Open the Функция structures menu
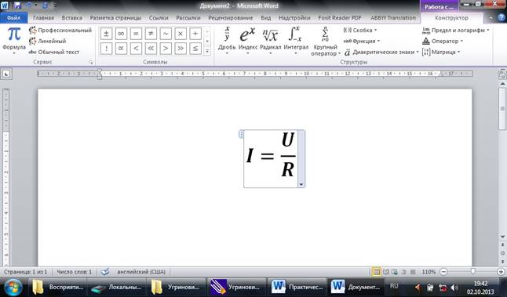 (x=362, y=41)
